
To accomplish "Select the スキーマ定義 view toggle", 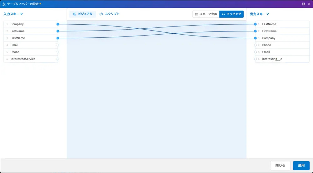I will (206, 14).
